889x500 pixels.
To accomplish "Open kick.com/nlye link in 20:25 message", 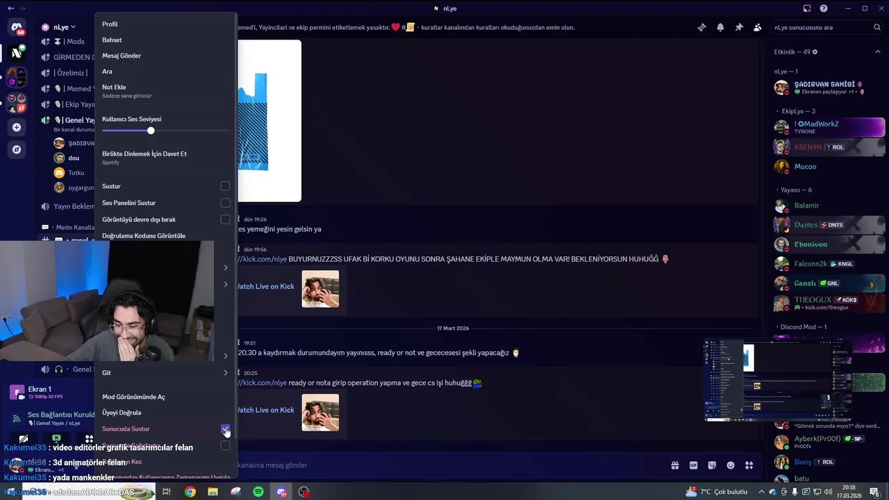I will (x=262, y=383).
